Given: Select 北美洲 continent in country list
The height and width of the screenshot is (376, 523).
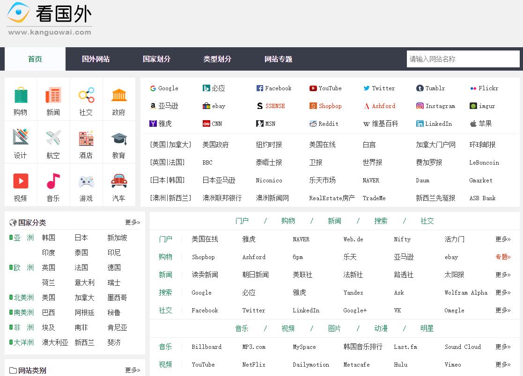Looking at the screenshot, I should (x=24, y=298).
